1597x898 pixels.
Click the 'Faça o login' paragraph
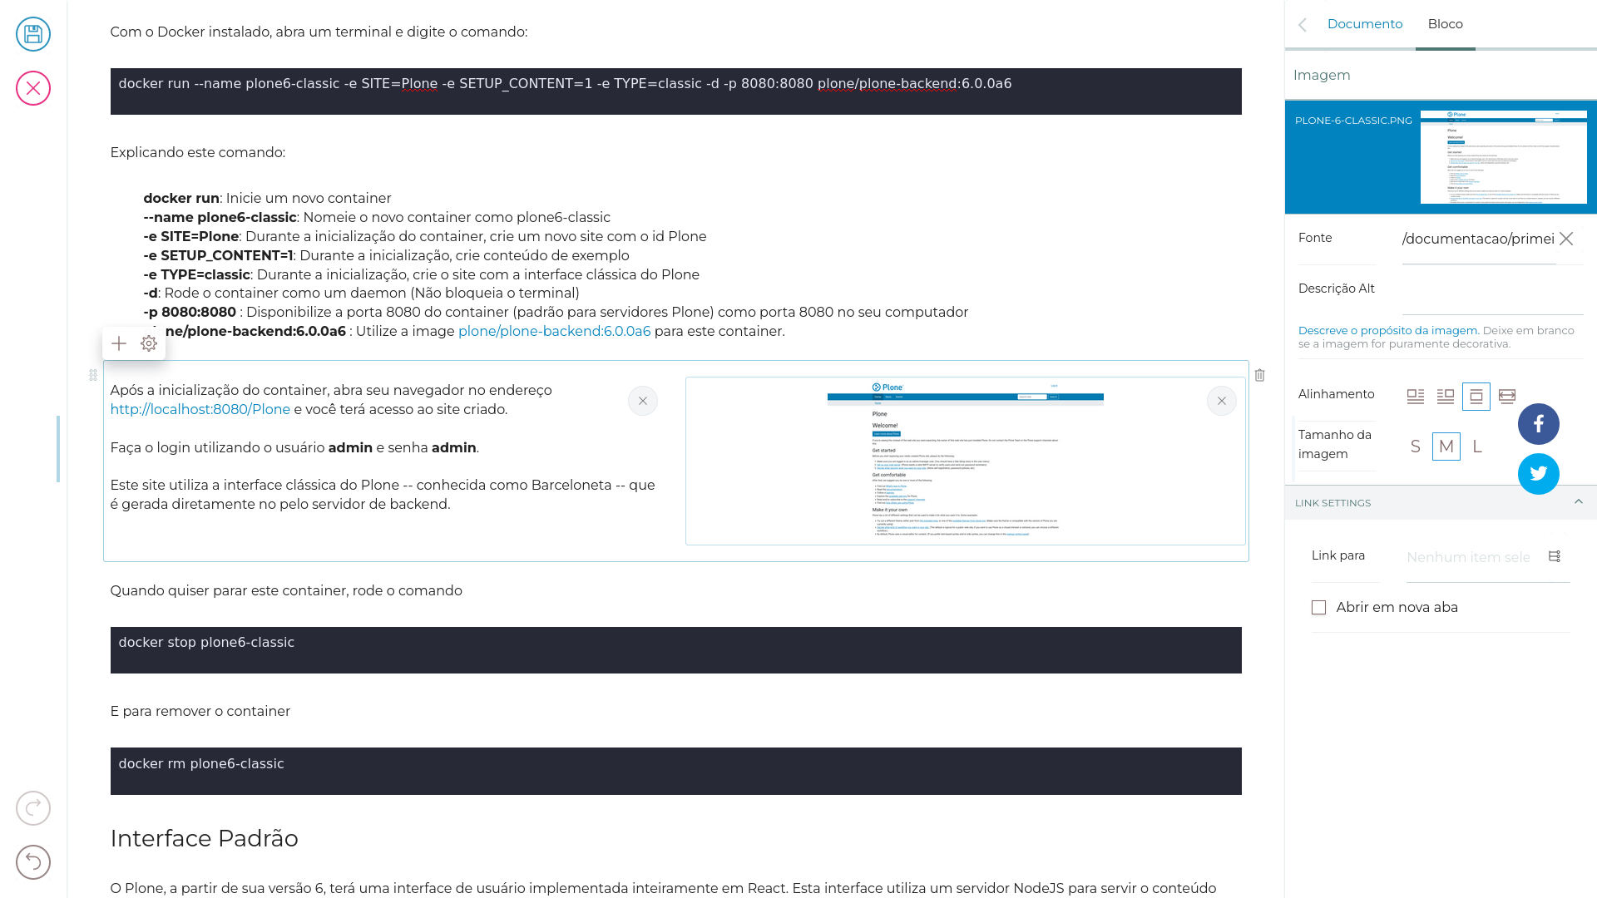pyautogui.click(x=294, y=447)
